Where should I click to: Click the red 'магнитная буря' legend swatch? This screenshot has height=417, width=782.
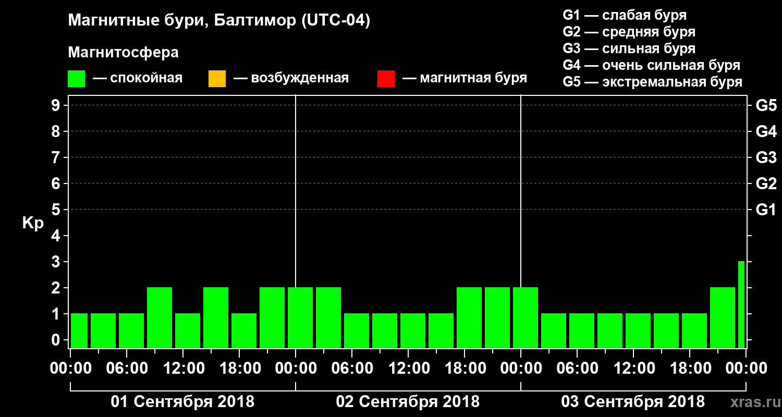coord(386,79)
